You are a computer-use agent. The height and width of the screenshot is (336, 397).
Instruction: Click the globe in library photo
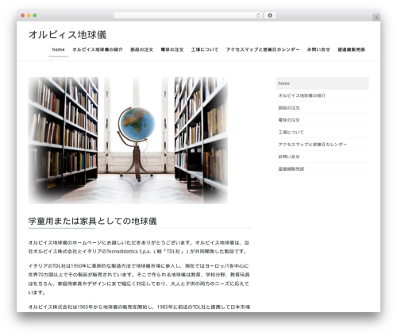pyautogui.click(x=137, y=124)
